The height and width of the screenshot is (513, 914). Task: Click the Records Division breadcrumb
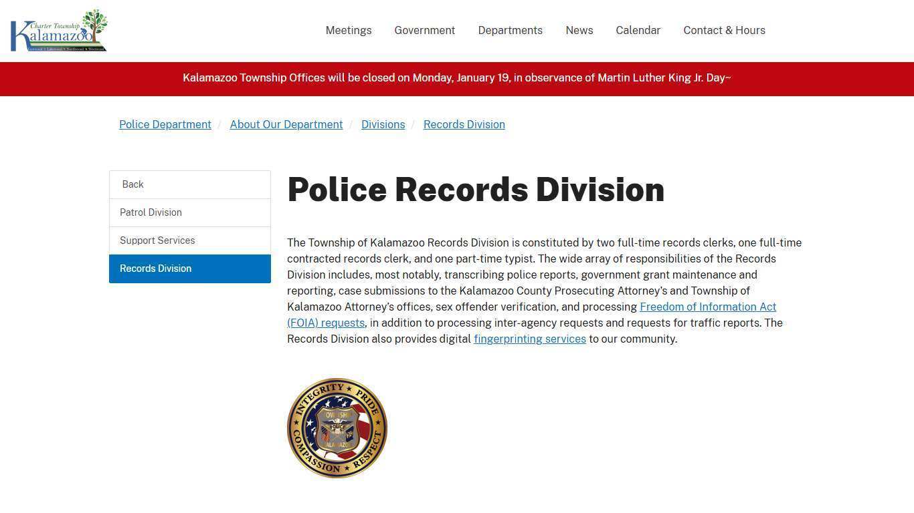pyautogui.click(x=464, y=124)
